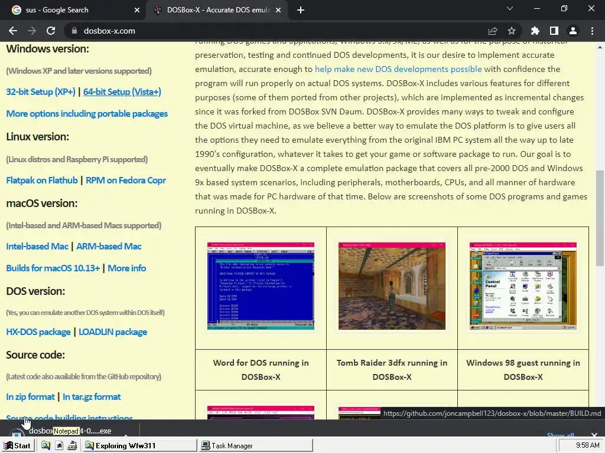Open the profile avatar menu

573,31
